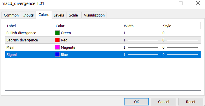
Task: Click the Label column header
Action: click(x=29, y=26)
